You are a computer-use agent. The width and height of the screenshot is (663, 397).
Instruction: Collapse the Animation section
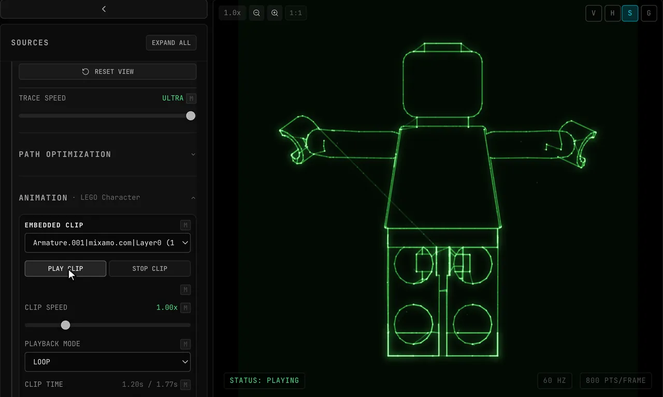click(108, 197)
